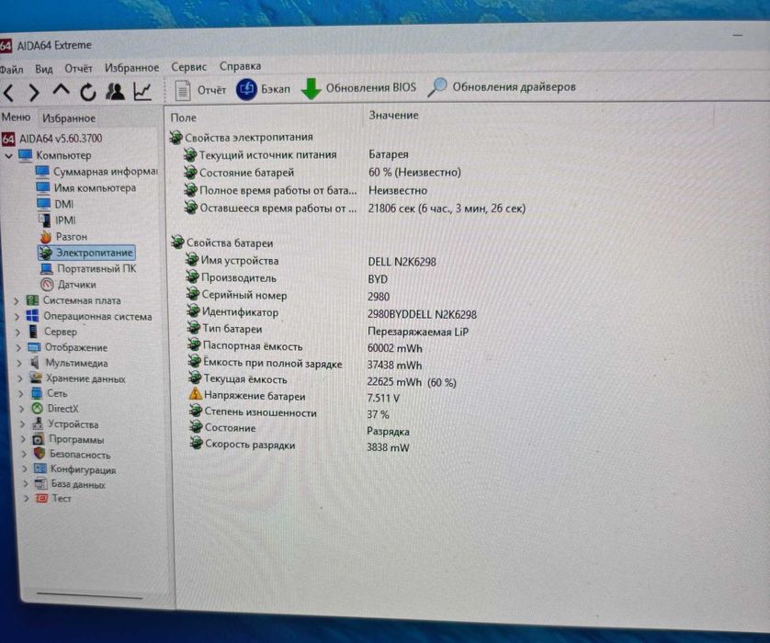Select Суммарная информация tree item

[106, 171]
